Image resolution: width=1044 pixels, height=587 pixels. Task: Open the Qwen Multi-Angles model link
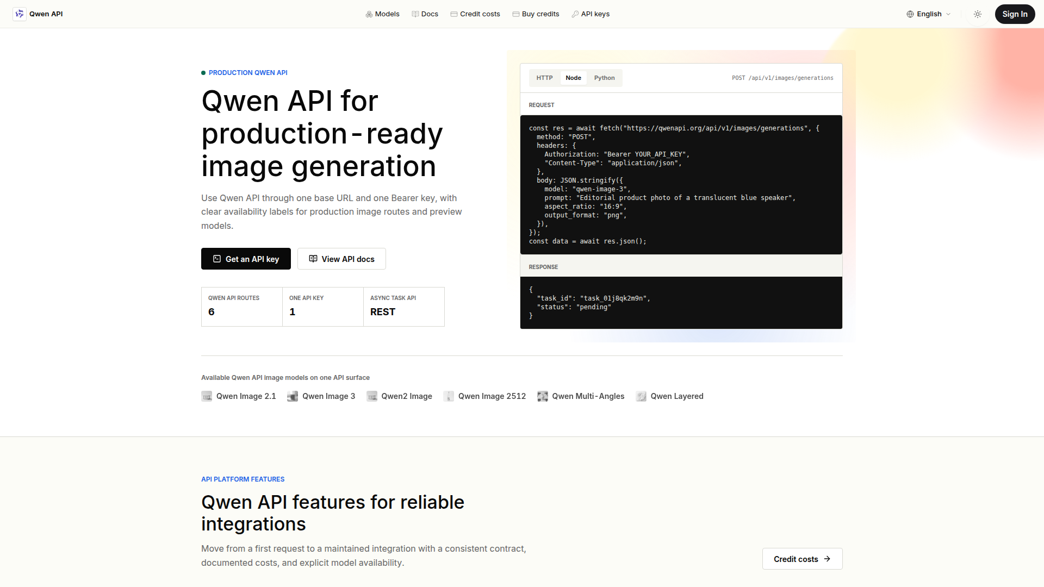coord(581,396)
